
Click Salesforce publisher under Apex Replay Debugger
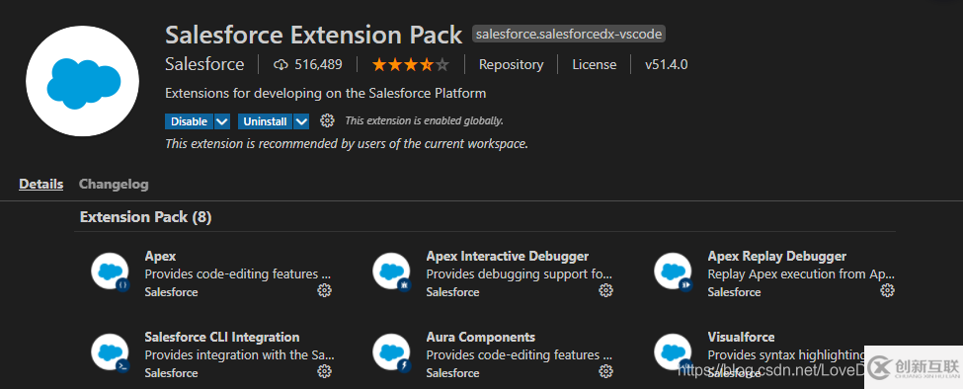click(x=734, y=292)
